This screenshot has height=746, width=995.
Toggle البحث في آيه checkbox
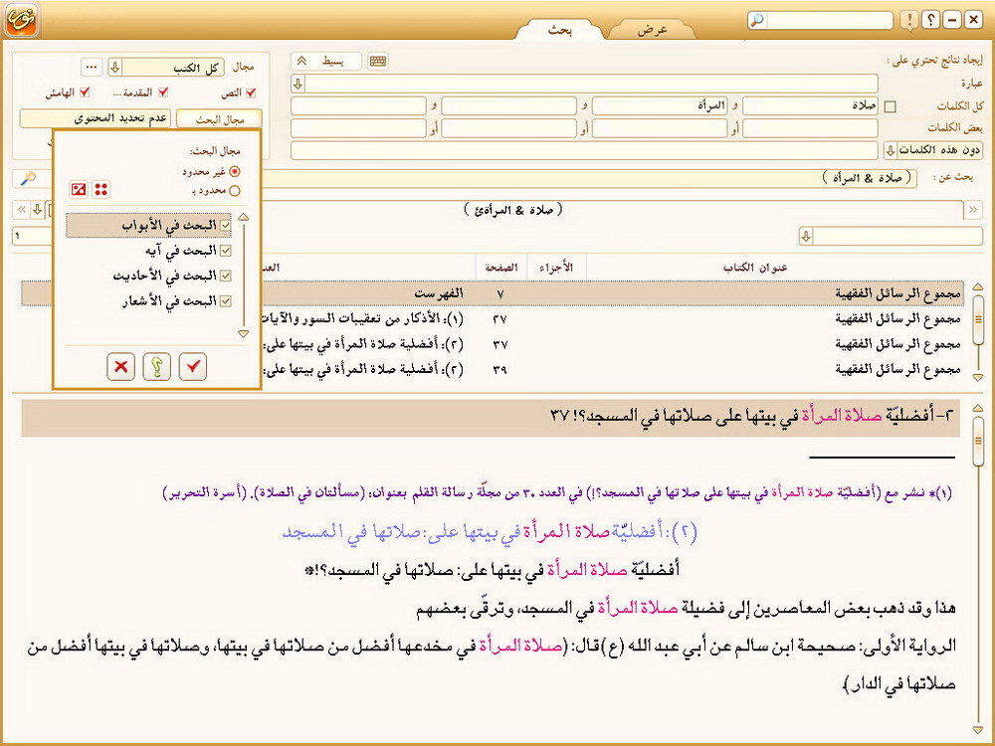[x=225, y=251]
